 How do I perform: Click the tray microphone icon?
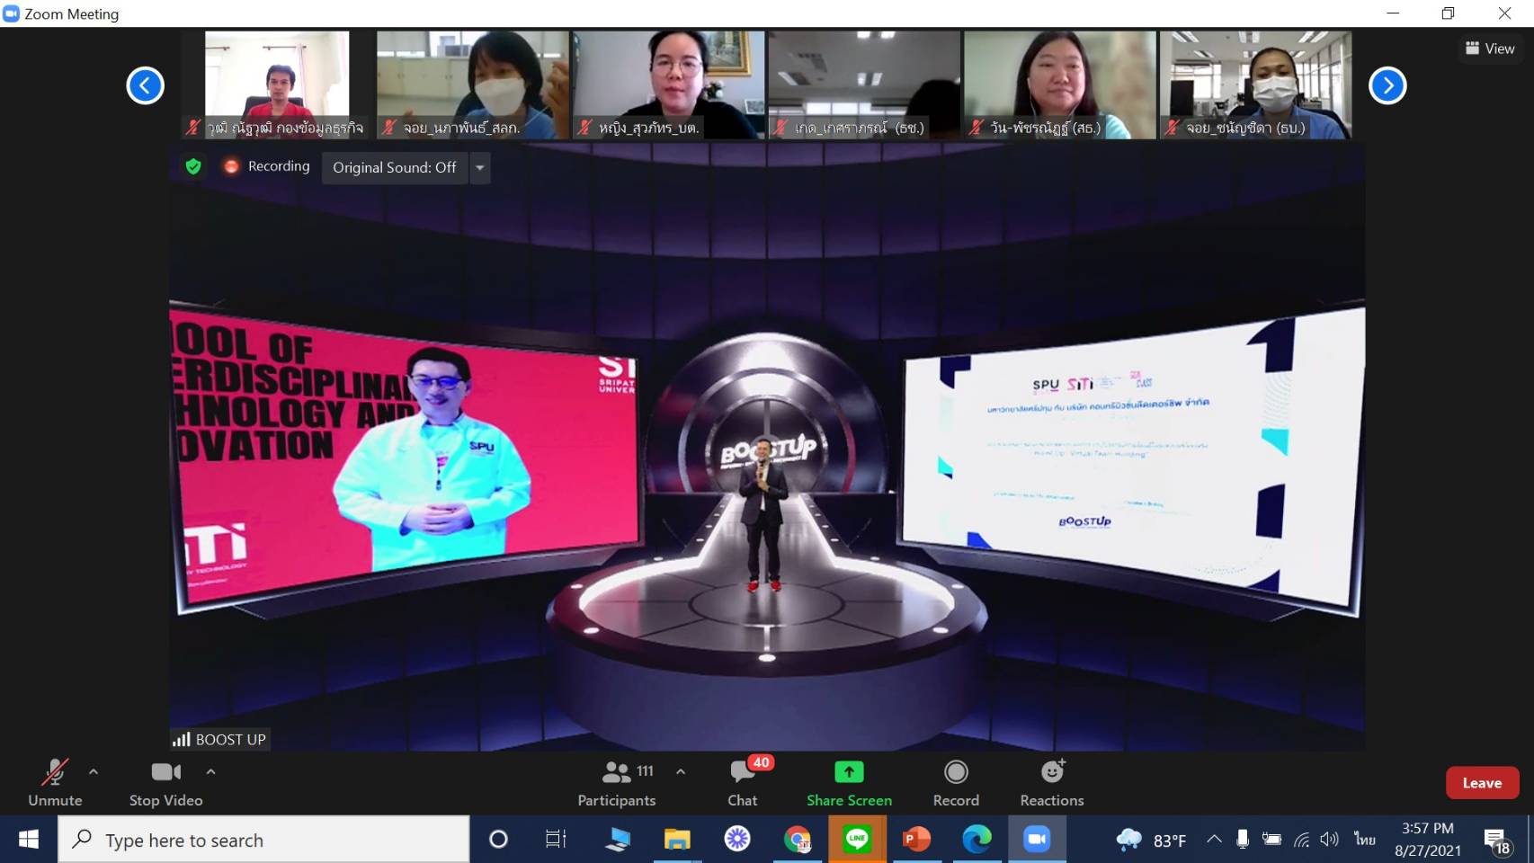1243,840
